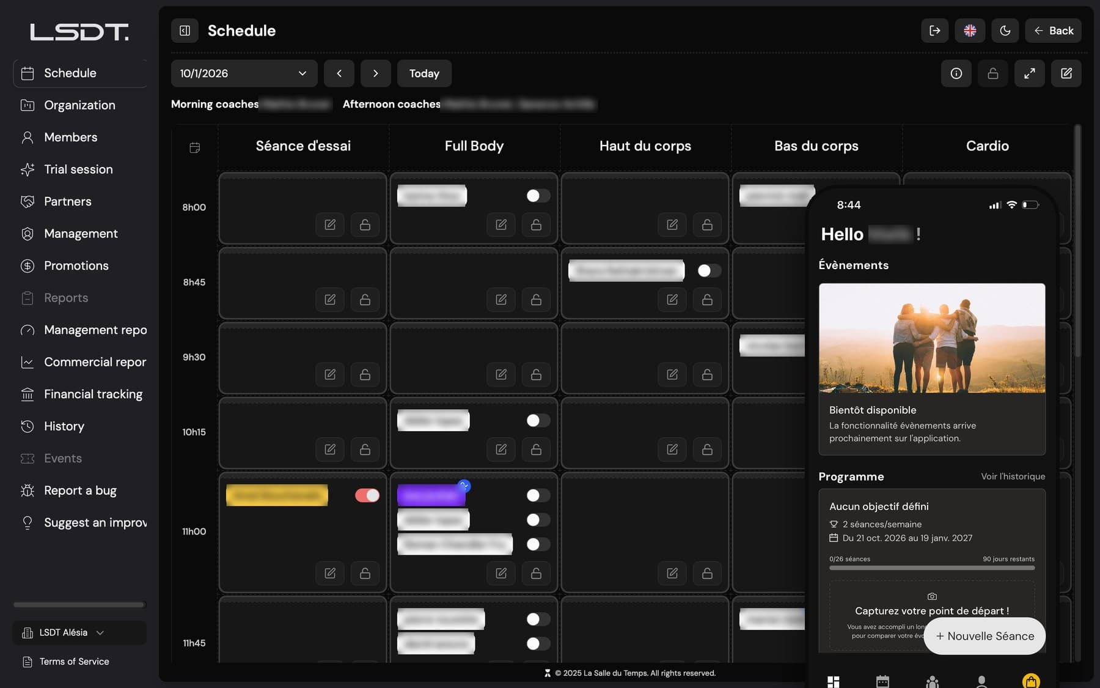Image resolution: width=1100 pixels, height=688 pixels.
Task: Open the Members page in the sidebar
Action: point(79,137)
